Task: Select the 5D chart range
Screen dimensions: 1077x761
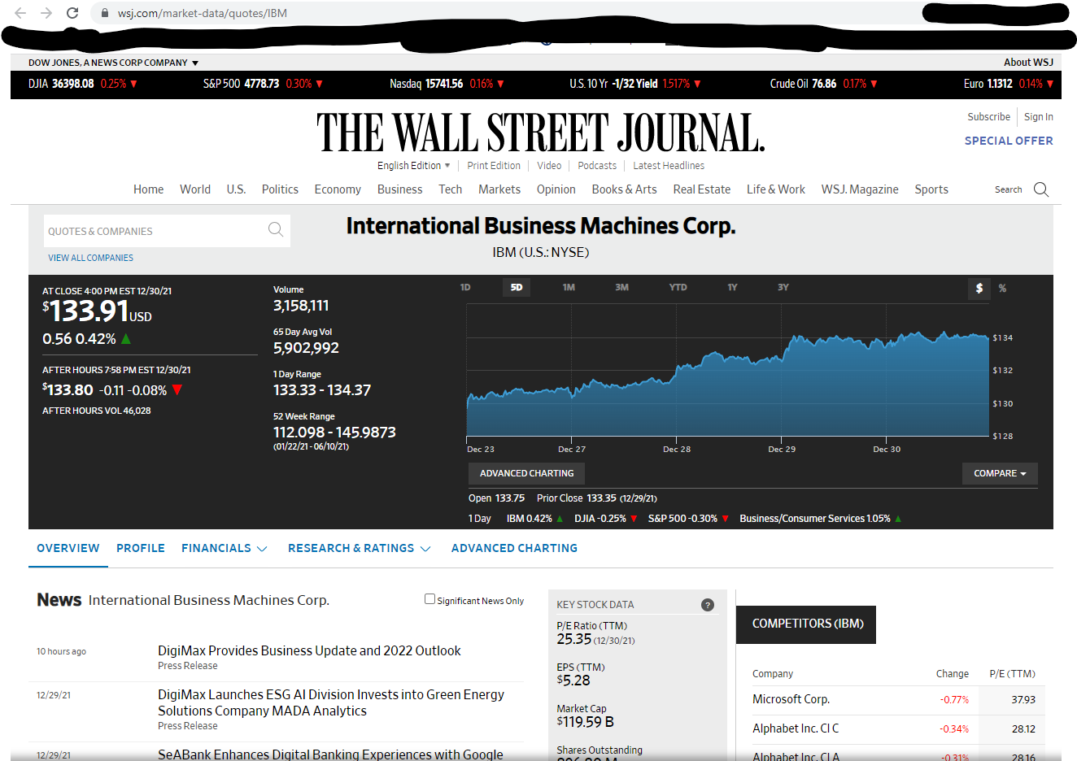Action: click(x=517, y=287)
